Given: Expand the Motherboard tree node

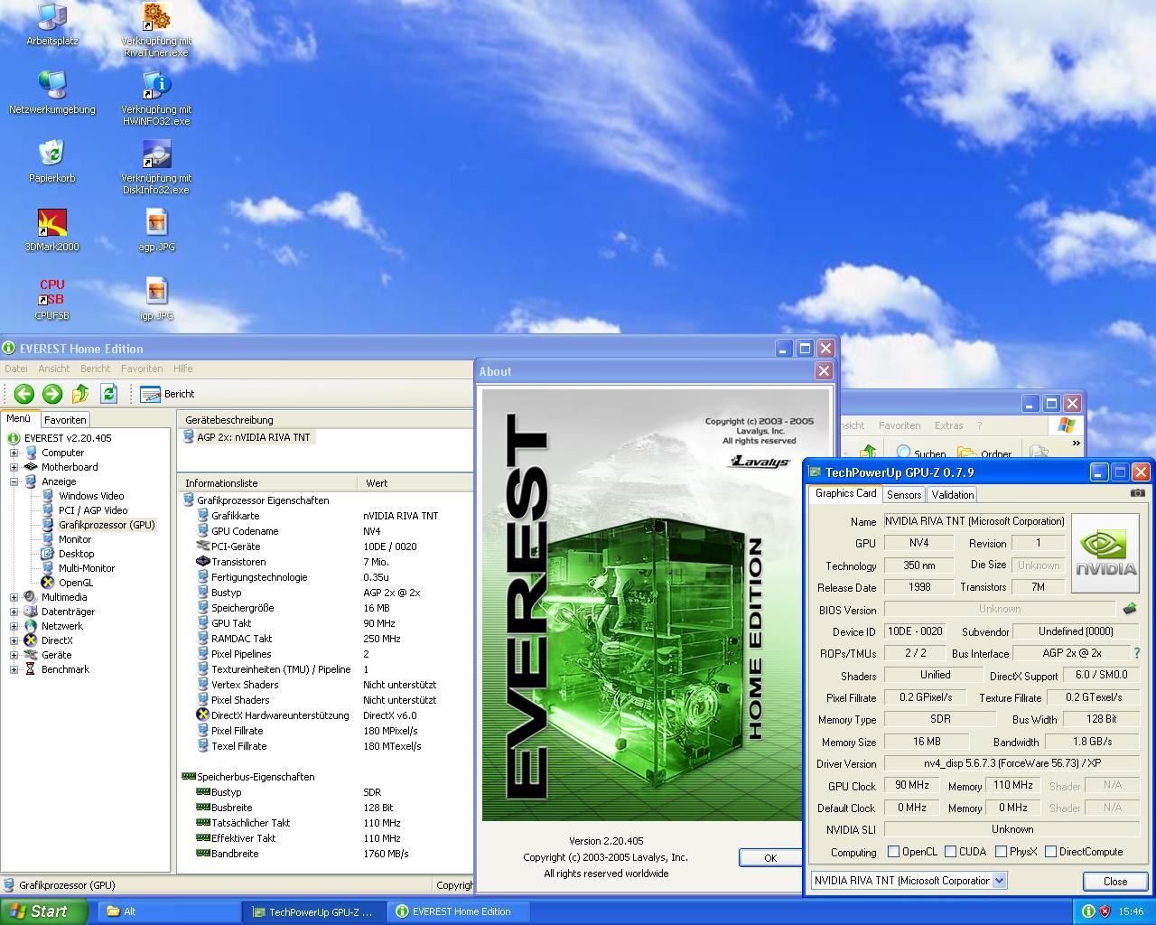Looking at the screenshot, I should (x=14, y=467).
